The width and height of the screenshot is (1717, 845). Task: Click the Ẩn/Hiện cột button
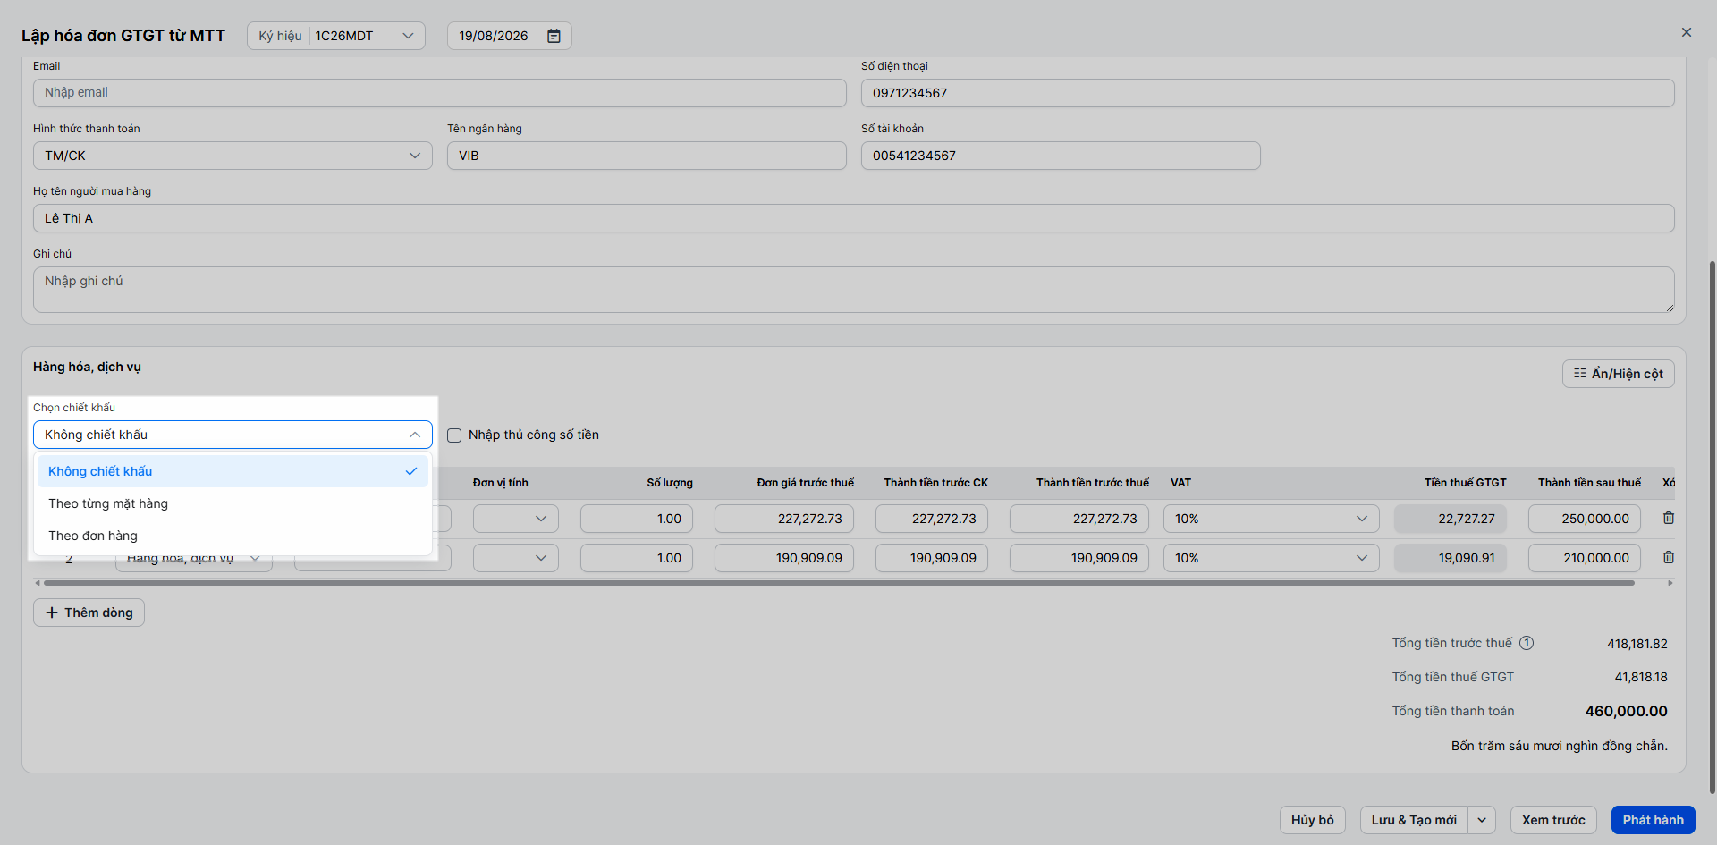[x=1618, y=374]
